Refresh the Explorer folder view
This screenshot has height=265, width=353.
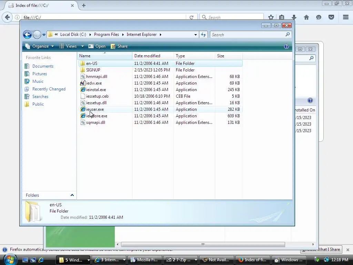[203, 35]
